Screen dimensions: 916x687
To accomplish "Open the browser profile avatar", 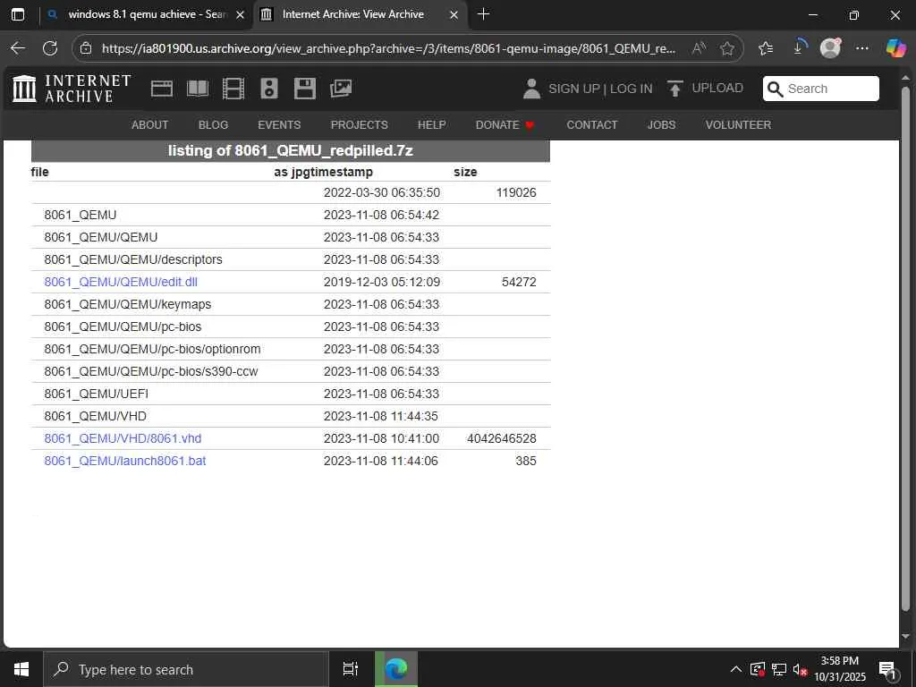I will coord(830,48).
